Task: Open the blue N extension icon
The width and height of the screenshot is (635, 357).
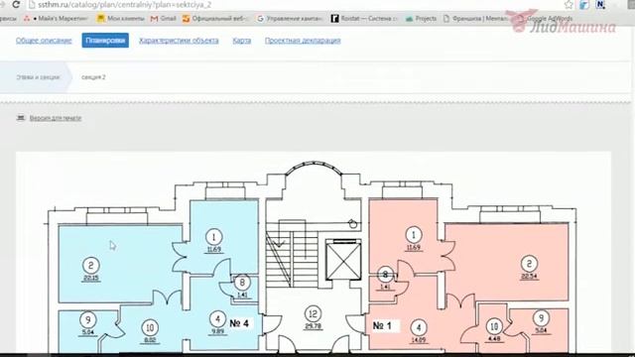Action: (x=600, y=5)
